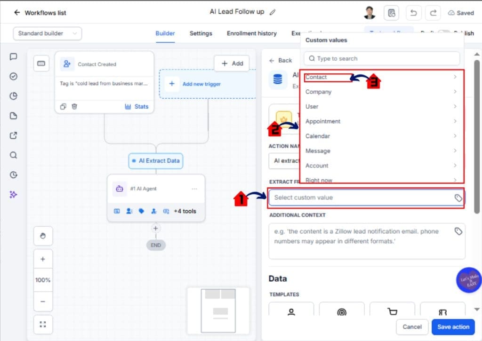Zoom out on the canvas
The image size is (482, 341).
[x=43, y=301]
